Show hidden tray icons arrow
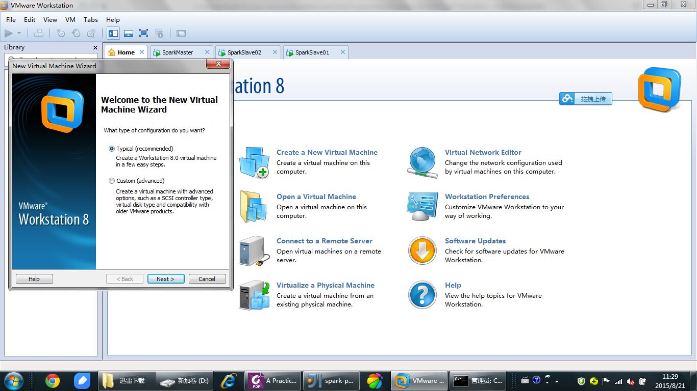697x391 pixels. [557, 381]
